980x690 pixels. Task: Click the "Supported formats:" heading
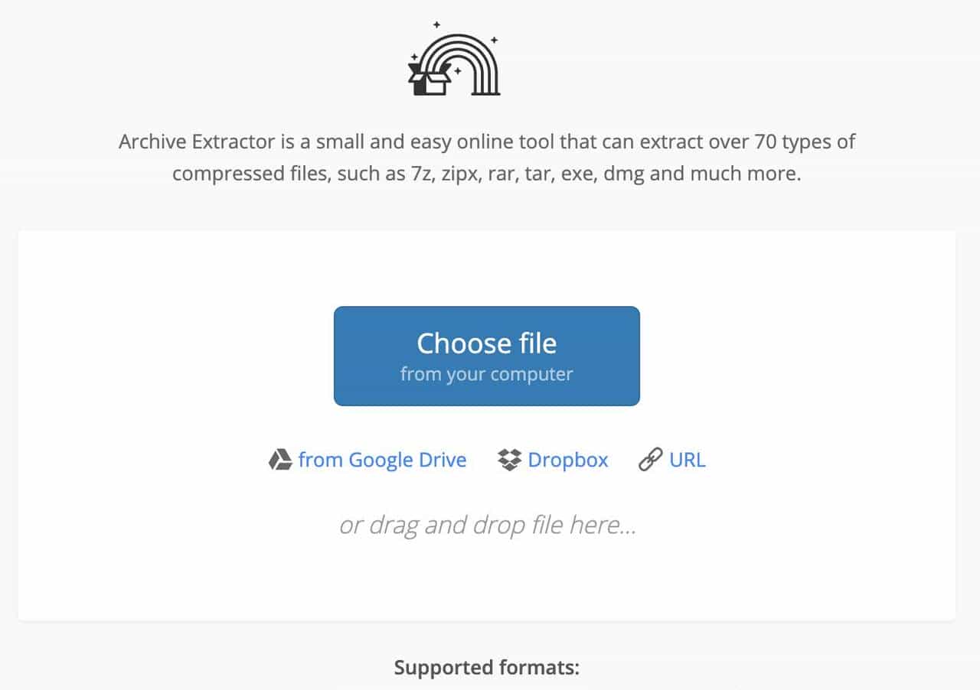point(487,667)
